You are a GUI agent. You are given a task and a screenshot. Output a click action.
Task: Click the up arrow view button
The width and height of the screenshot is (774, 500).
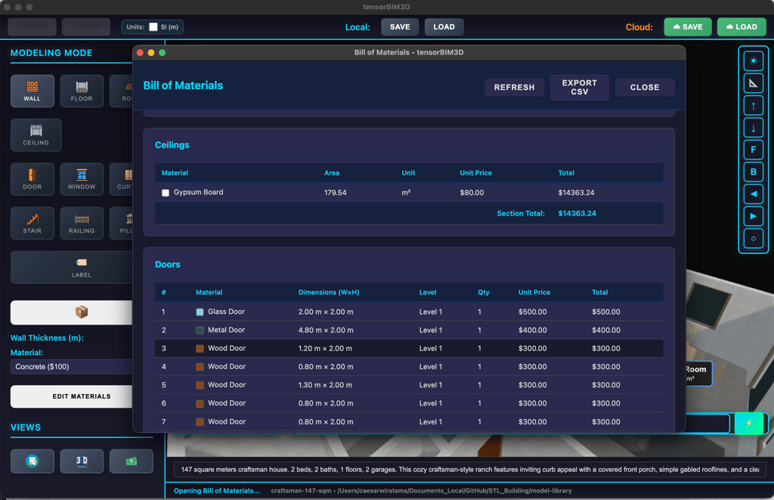pyautogui.click(x=754, y=105)
